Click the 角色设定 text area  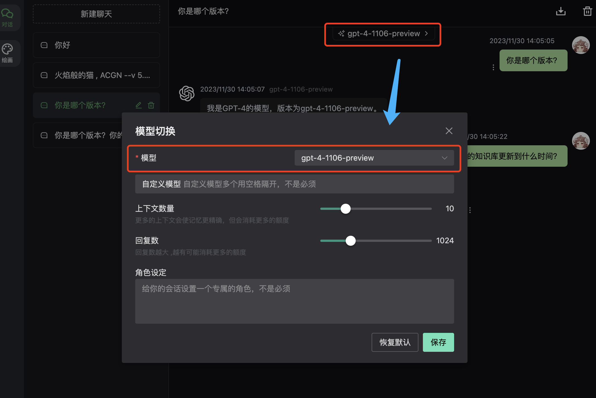tap(294, 301)
